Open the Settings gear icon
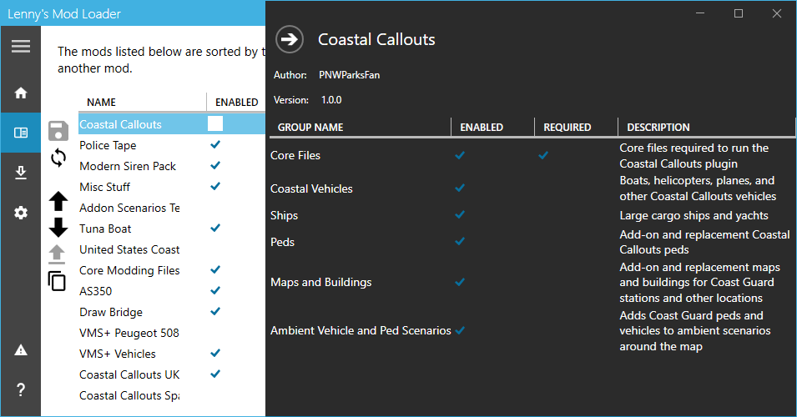Viewport: 797px width, 417px height. tap(21, 213)
